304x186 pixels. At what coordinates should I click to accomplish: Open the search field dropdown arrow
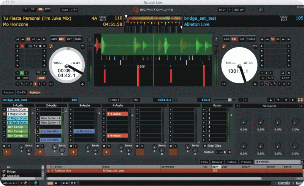coord(259,162)
